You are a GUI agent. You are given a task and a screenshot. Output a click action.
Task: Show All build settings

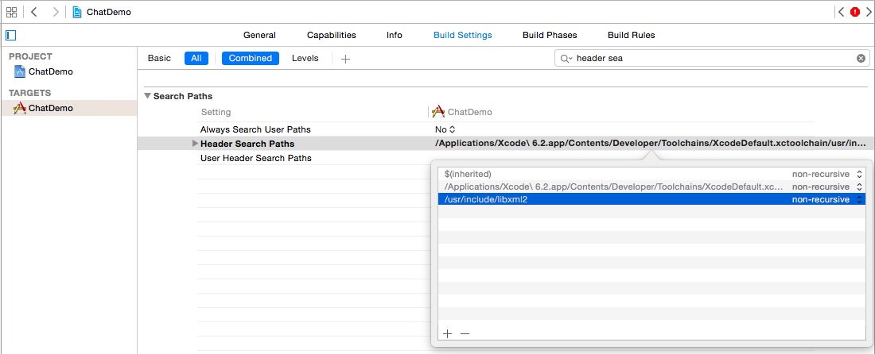click(x=196, y=58)
